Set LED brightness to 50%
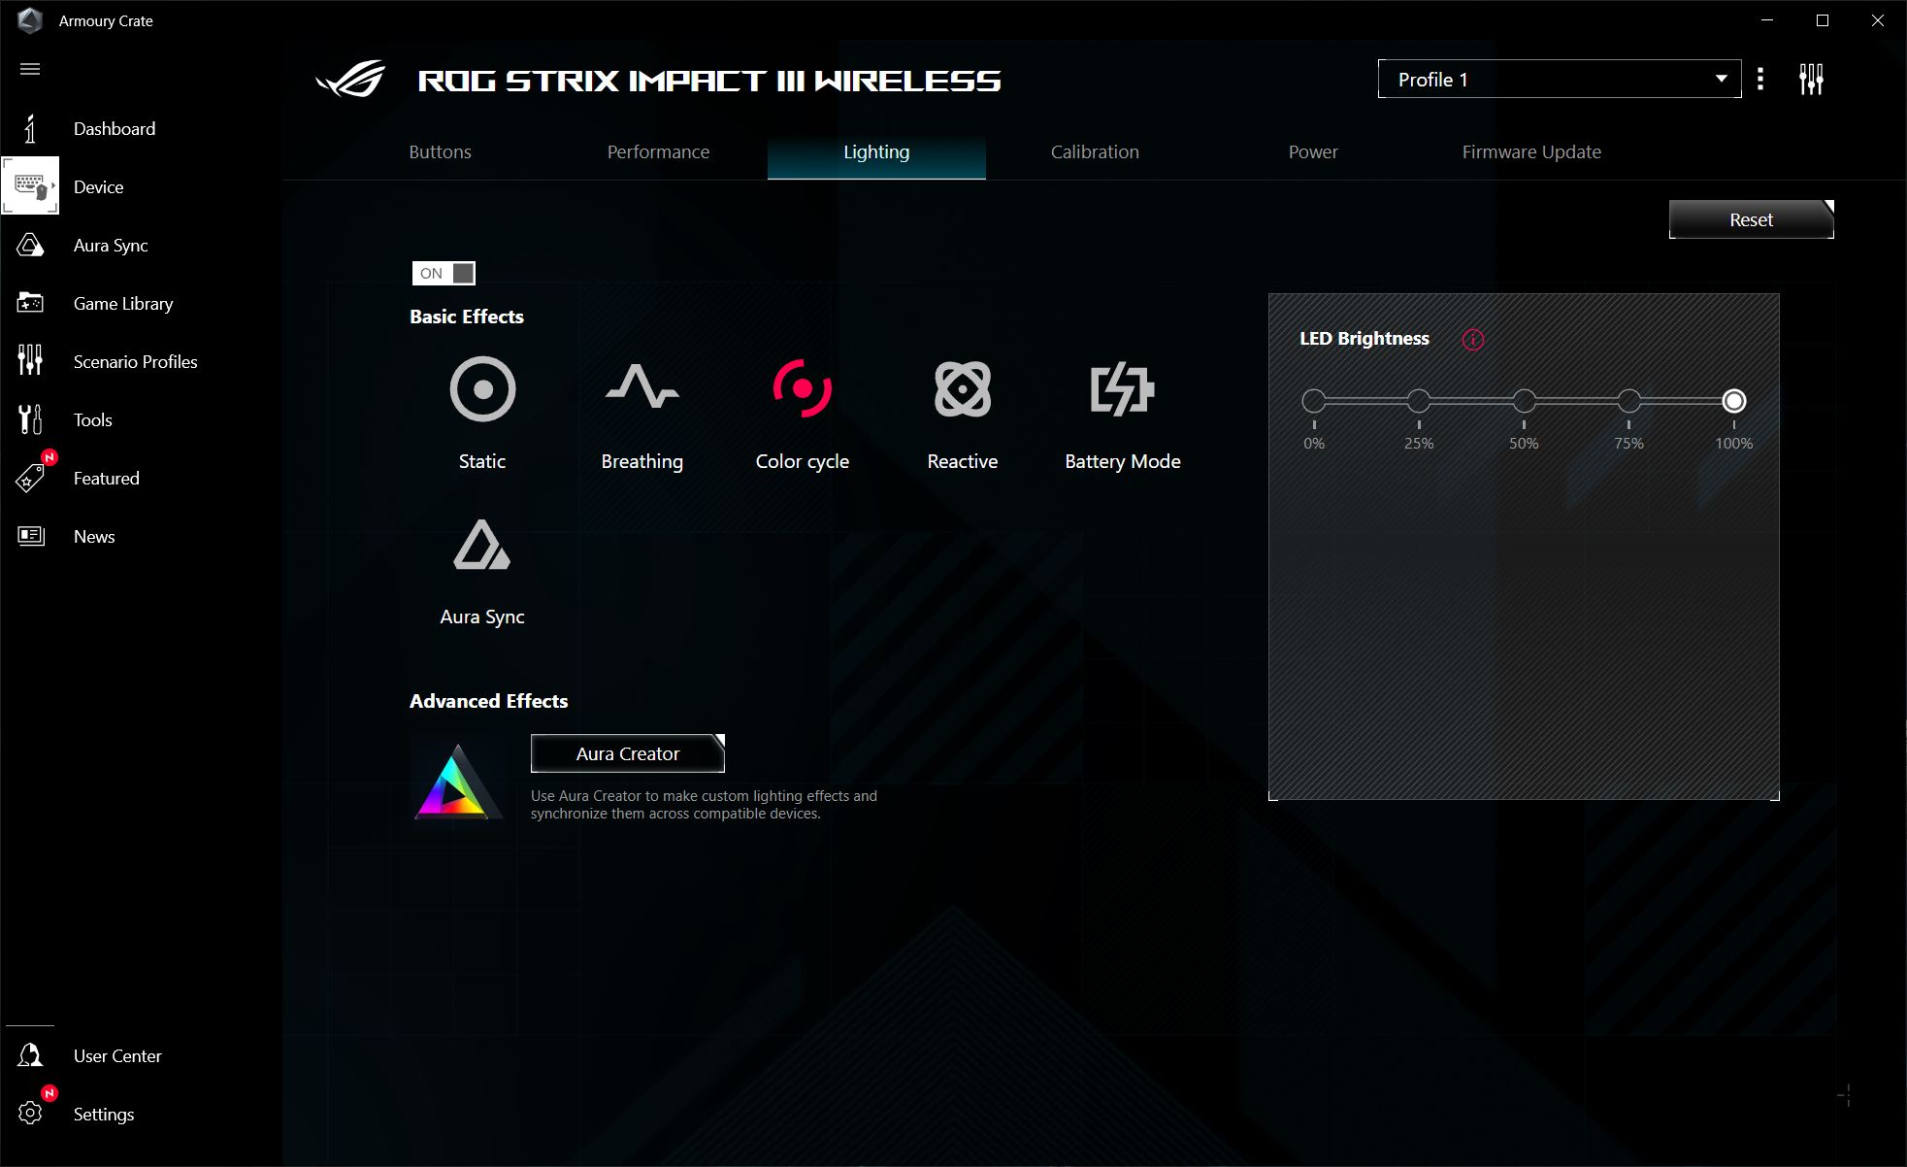The image size is (1907, 1167). (1524, 400)
